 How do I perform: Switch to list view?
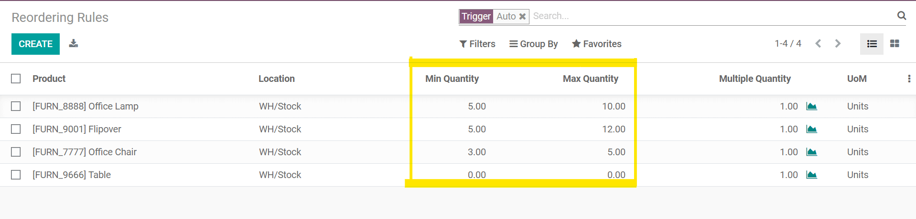[x=872, y=44]
